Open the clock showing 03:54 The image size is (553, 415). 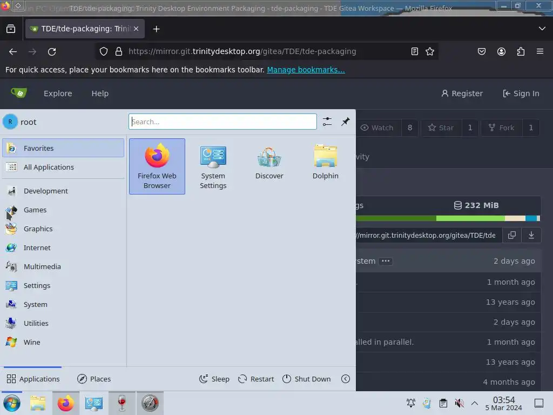pyautogui.click(x=504, y=403)
